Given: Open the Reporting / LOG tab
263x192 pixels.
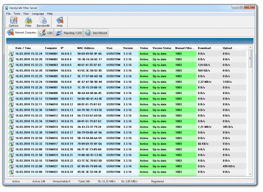Looking at the screenshot, I should (69, 33).
